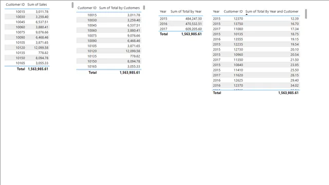329x185 pixels.
Task: Select customer 10015 in Sum of Sales table
Action: 20,12
